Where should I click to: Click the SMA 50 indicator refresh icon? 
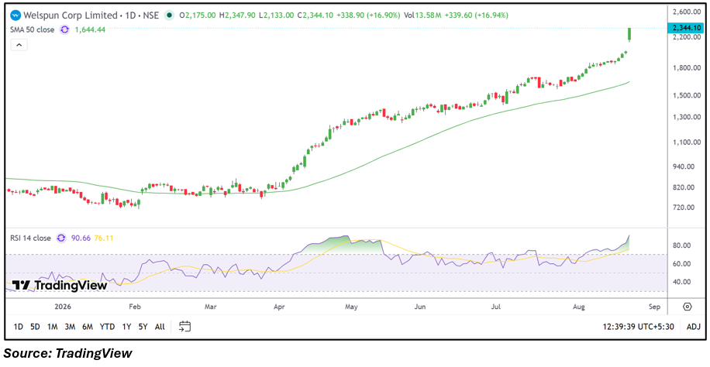tap(65, 30)
